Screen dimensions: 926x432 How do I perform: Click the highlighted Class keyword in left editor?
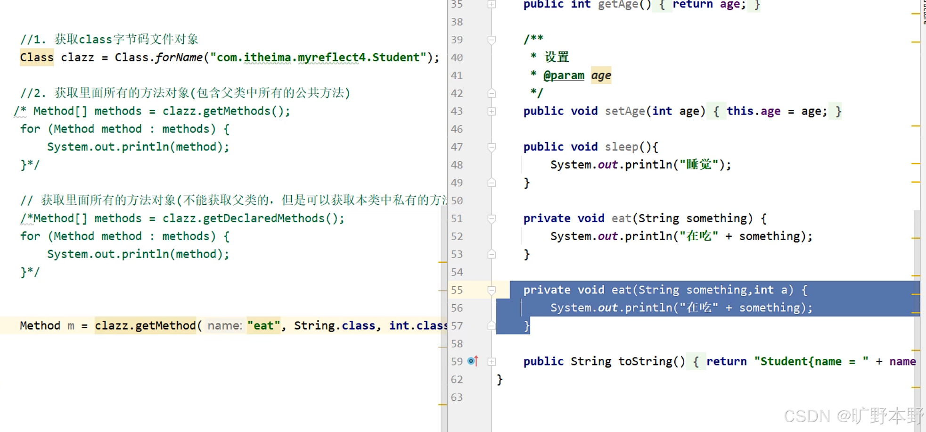37,58
